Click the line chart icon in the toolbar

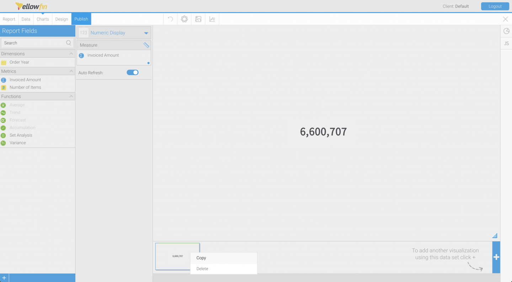pos(212,19)
